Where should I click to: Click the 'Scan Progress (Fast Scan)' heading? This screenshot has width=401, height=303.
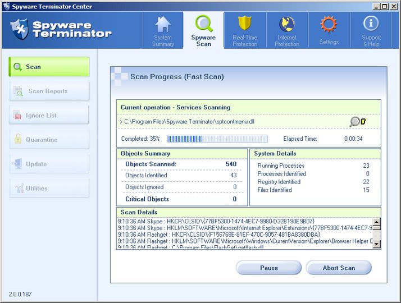point(177,77)
